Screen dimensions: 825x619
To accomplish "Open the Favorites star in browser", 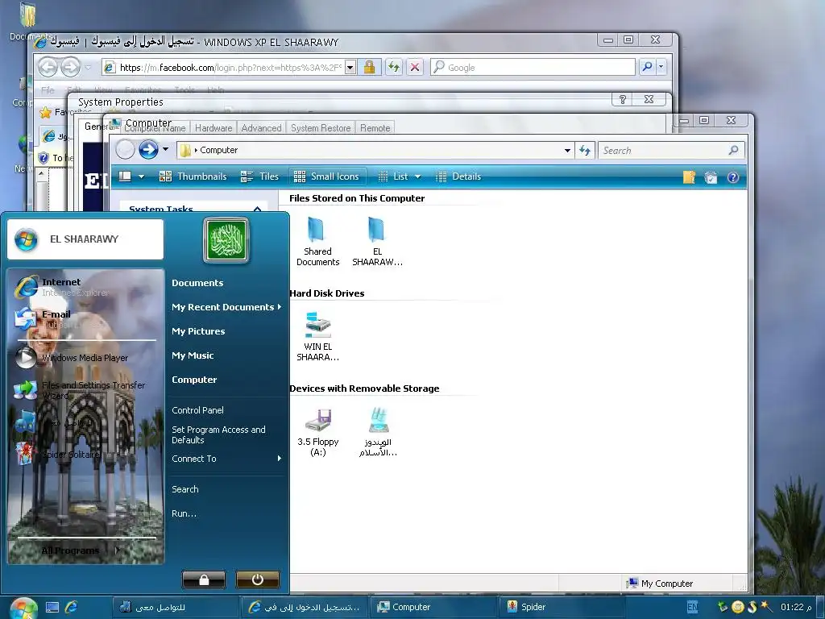I will point(46,112).
